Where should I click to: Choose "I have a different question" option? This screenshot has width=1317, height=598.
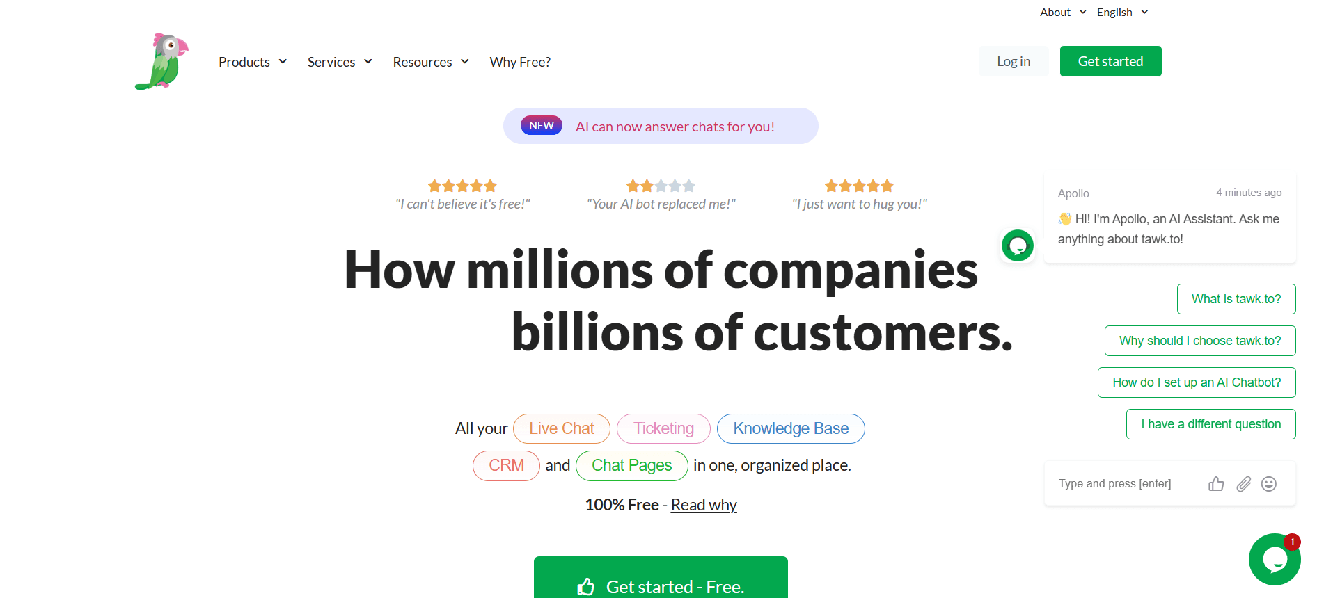1210,424
